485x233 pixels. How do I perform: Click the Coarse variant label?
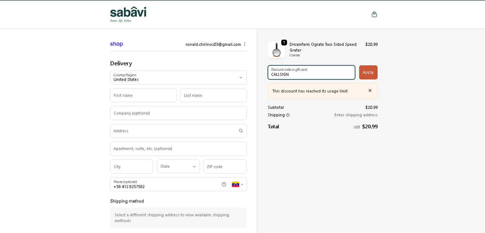click(295, 55)
